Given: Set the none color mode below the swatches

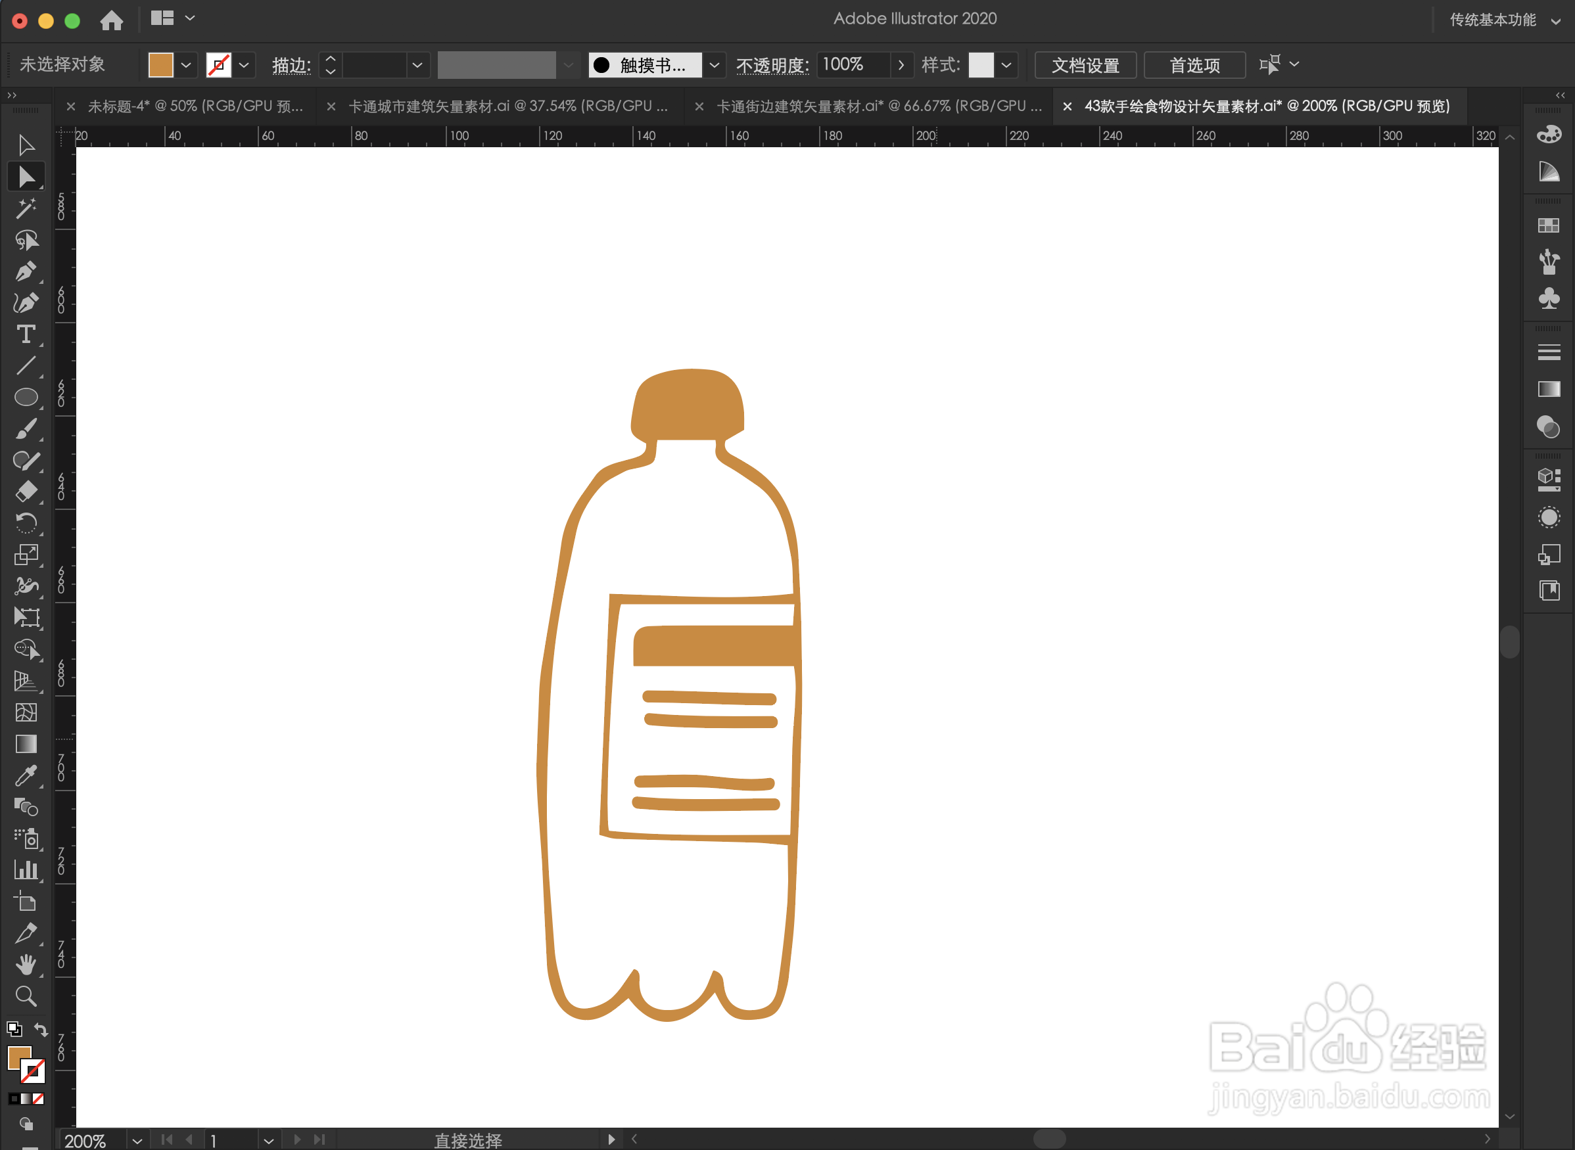Looking at the screenshot, I should tap(39, 1099).
